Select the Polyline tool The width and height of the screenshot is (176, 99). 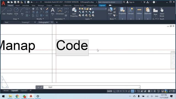(x=10, y=11)
